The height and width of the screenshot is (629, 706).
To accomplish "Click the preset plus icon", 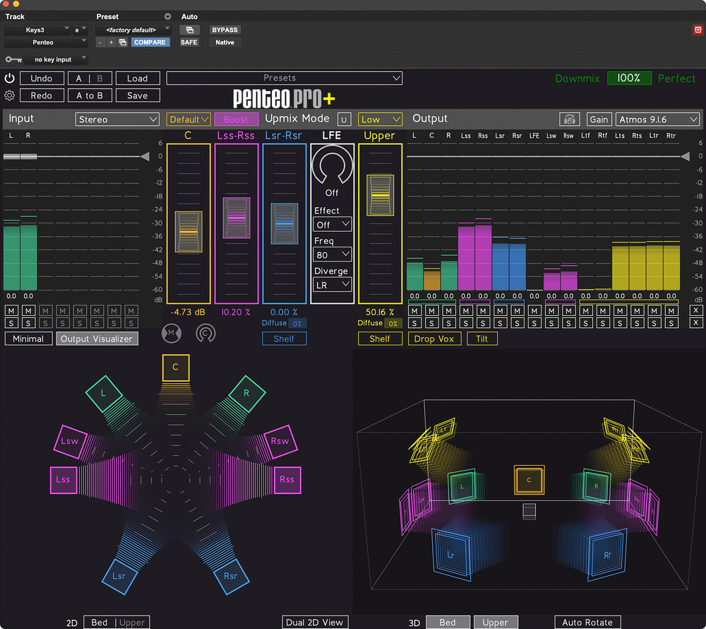I will (112, 42).
